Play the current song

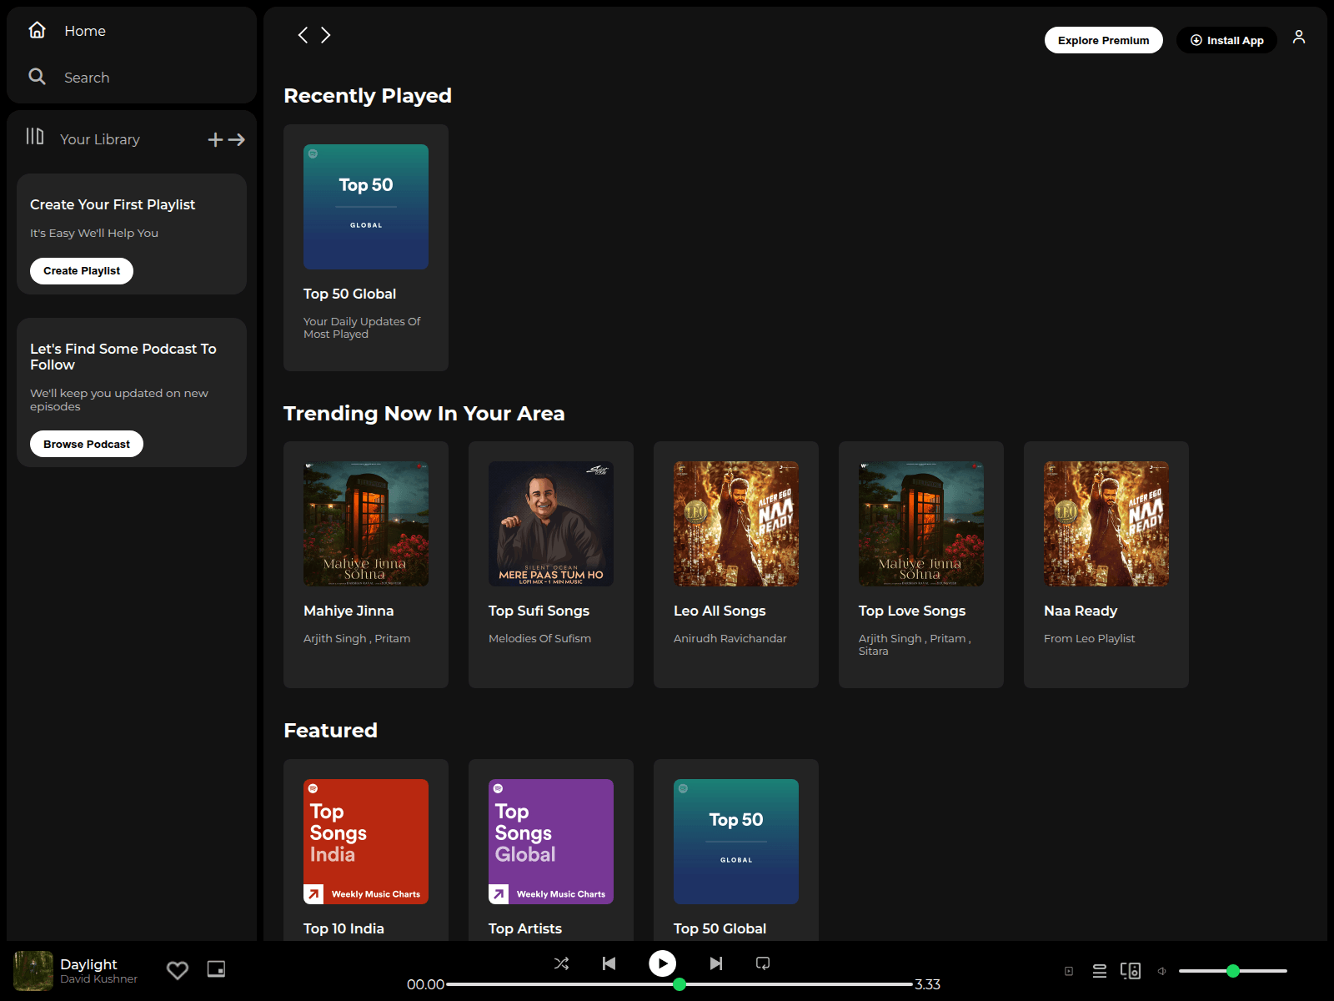click(663, 963)
